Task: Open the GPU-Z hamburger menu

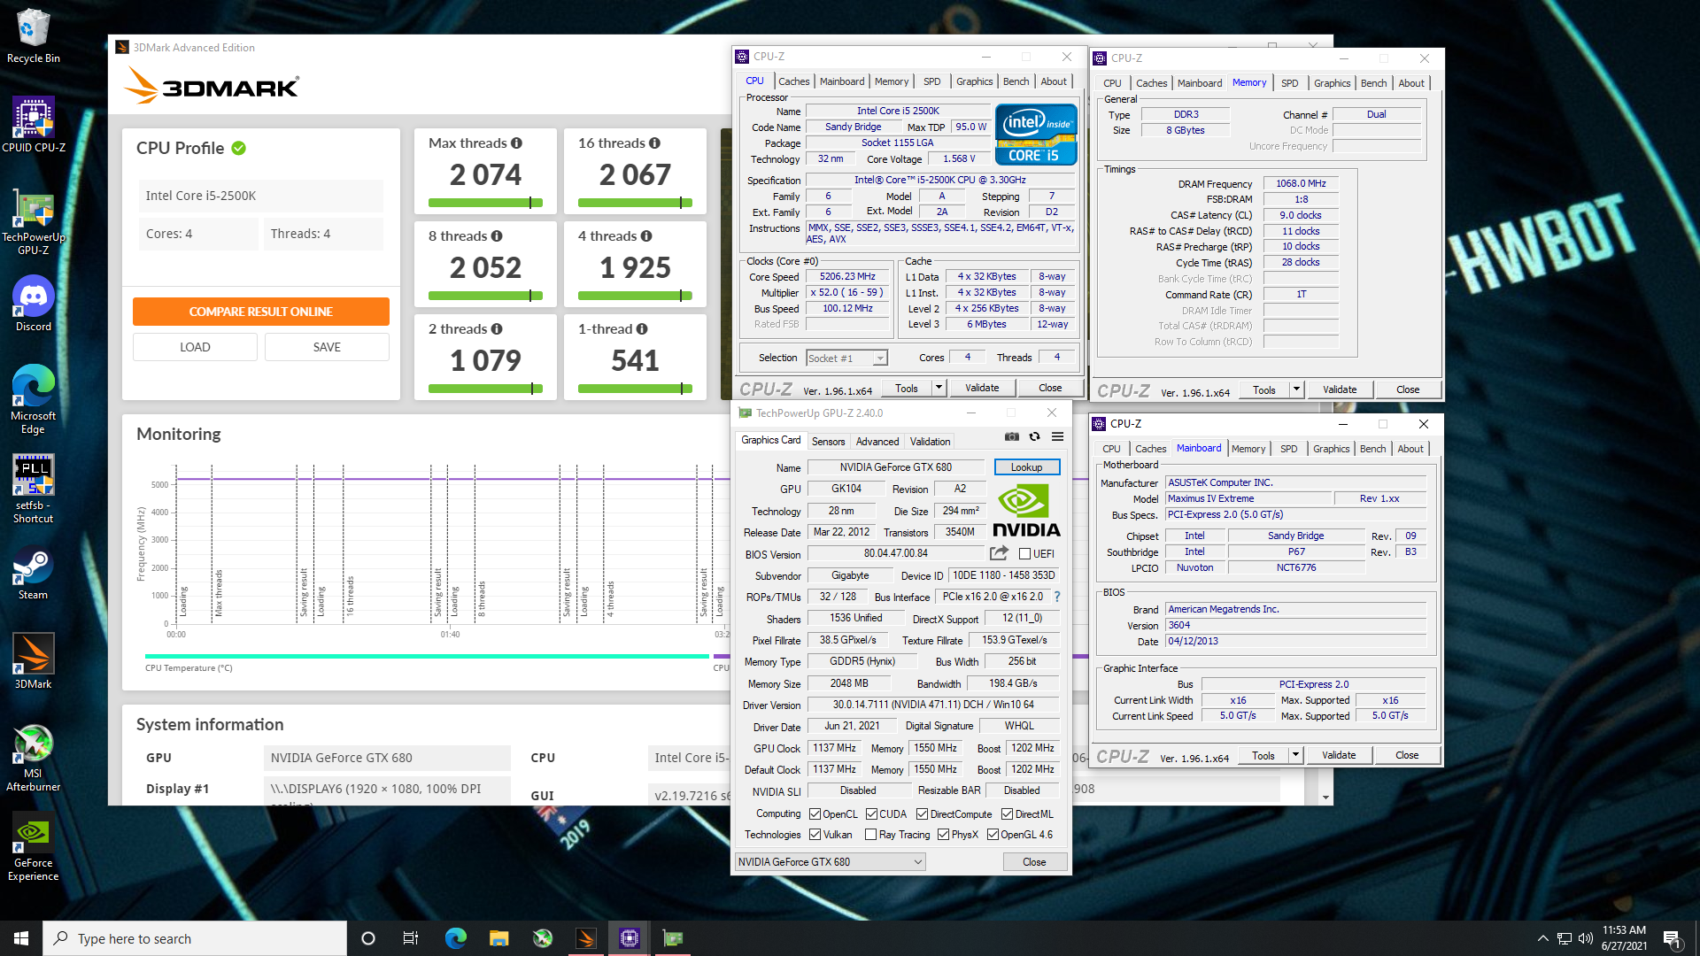Action: click(x=1057, y=436)
